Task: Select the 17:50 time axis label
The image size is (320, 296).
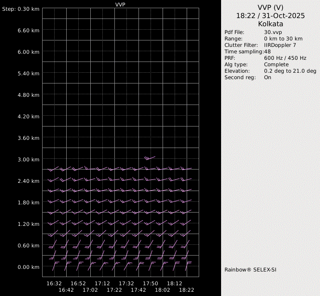Action: click(x=151, y=284)
